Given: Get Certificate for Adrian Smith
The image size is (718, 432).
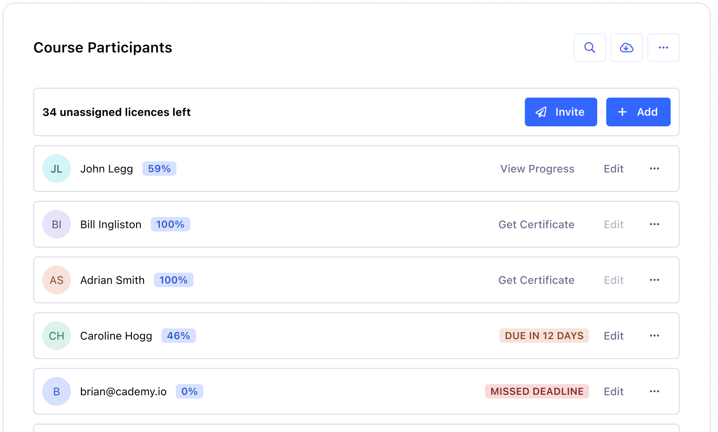Looking at the screenshot, I should click(x=536, y=280).
